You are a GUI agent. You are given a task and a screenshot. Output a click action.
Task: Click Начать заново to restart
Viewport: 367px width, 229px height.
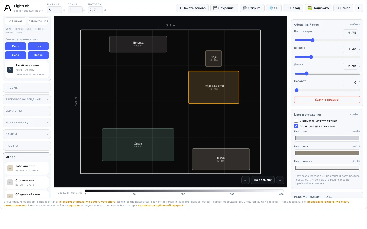(x=192, y=8)
